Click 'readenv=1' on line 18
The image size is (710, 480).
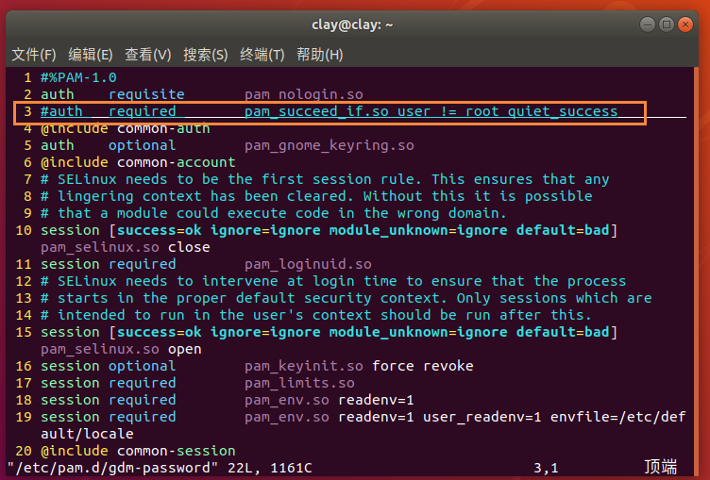click(376, 400)
